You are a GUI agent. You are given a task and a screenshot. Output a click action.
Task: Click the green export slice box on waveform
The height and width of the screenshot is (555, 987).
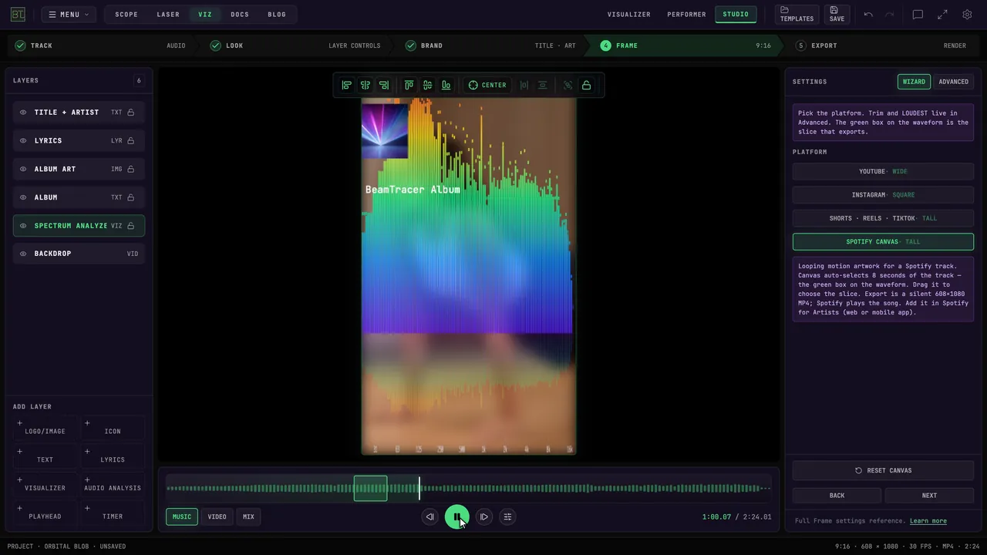point(370,488)
